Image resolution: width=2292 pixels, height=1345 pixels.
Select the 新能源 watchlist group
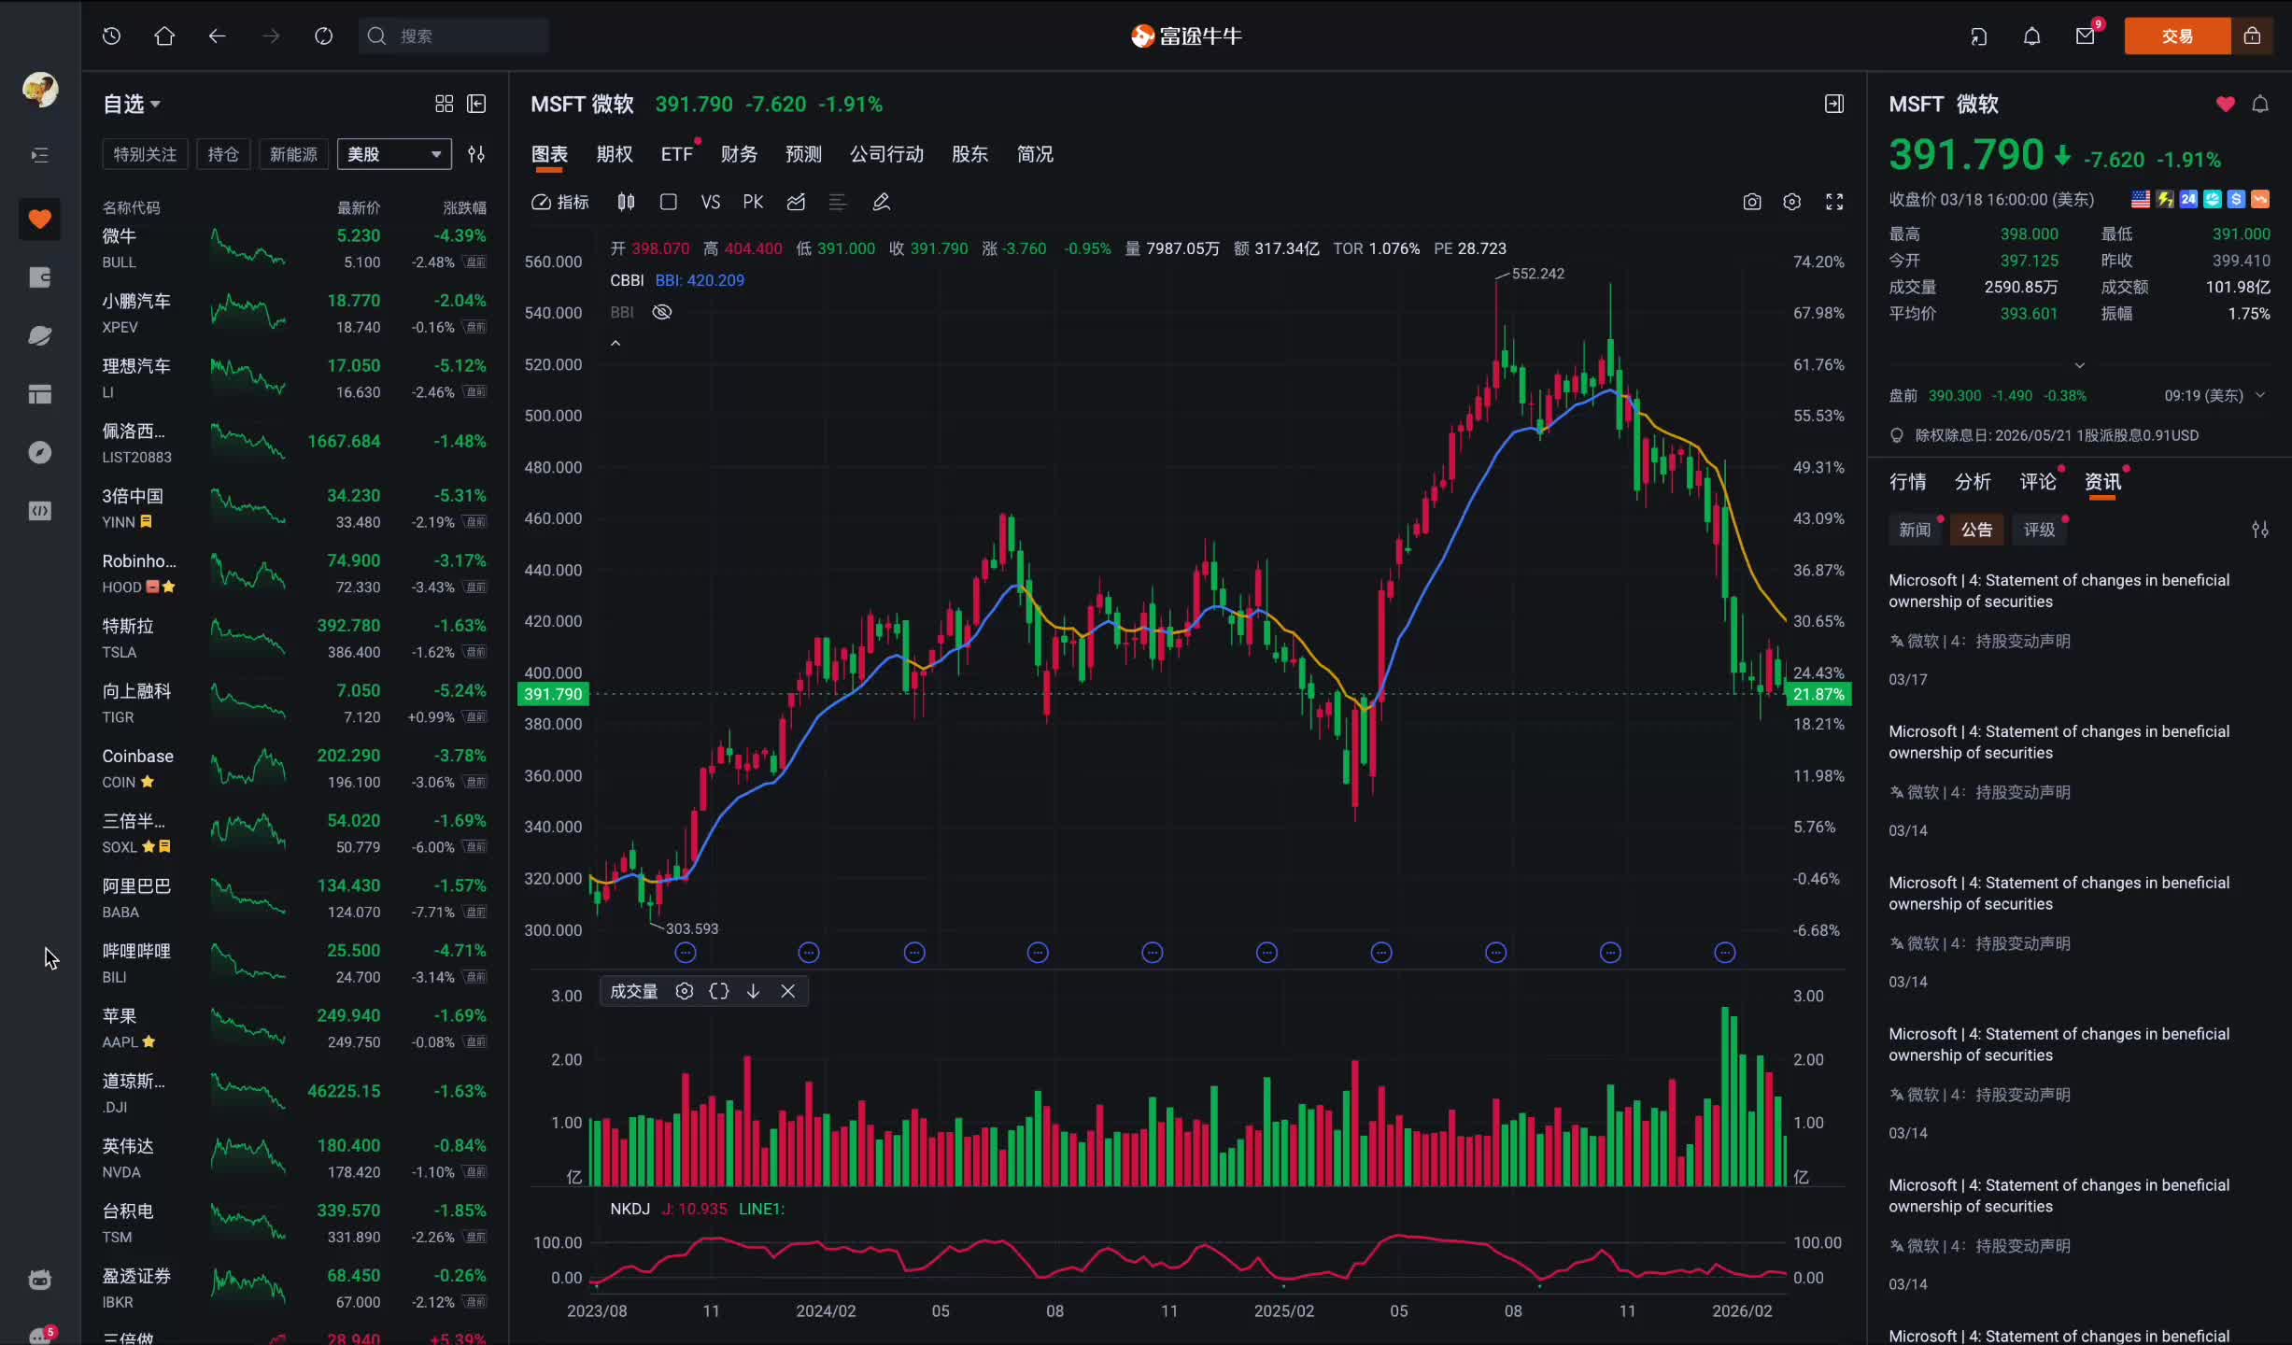(293, 154)
